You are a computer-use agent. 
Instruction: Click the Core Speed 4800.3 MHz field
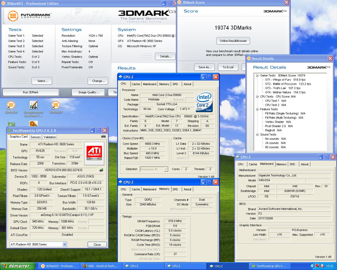pos(153,144)
